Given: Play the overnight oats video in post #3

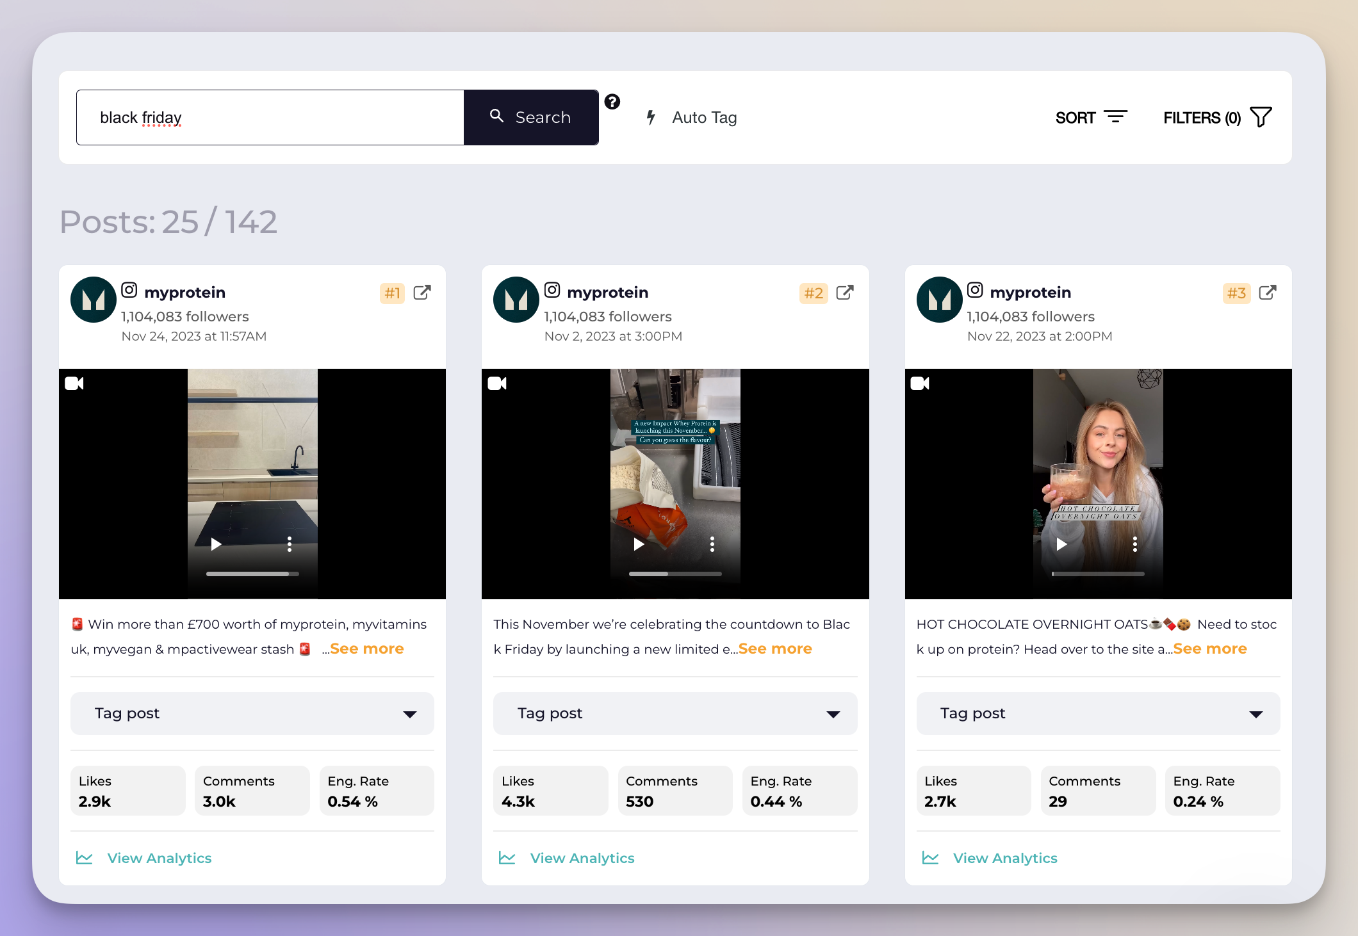Looking at the screenshot, I should point(1061,544).
